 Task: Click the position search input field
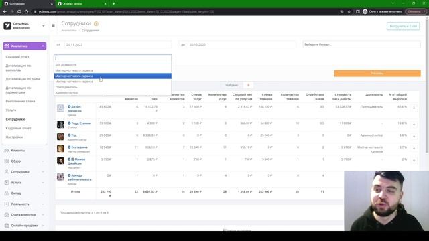coord(113,58)
